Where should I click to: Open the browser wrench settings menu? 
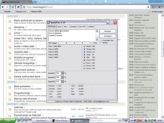pyautogui.click(x=160, y=7)
